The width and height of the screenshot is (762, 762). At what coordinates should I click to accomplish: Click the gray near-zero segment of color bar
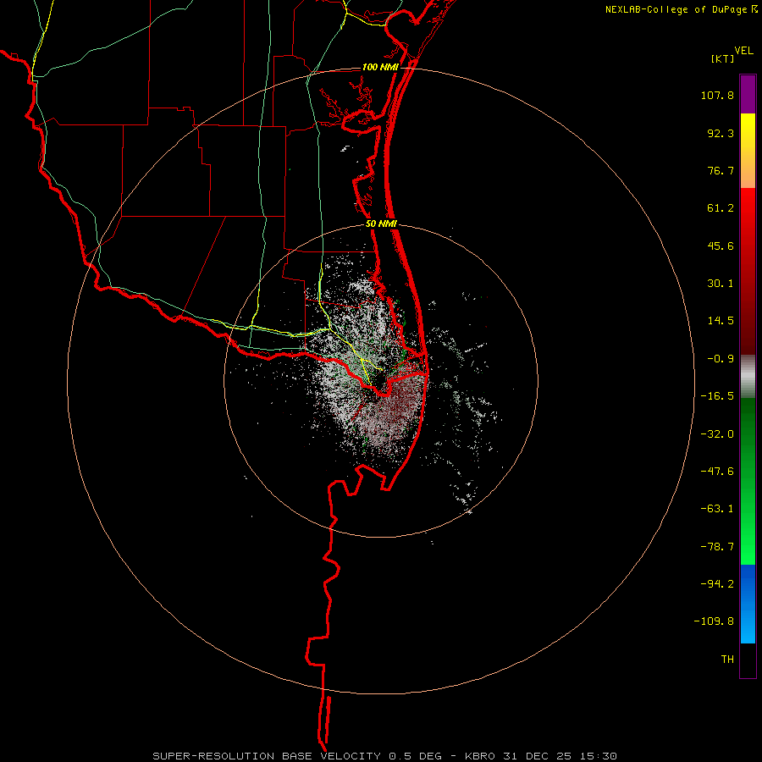(748, 376)
